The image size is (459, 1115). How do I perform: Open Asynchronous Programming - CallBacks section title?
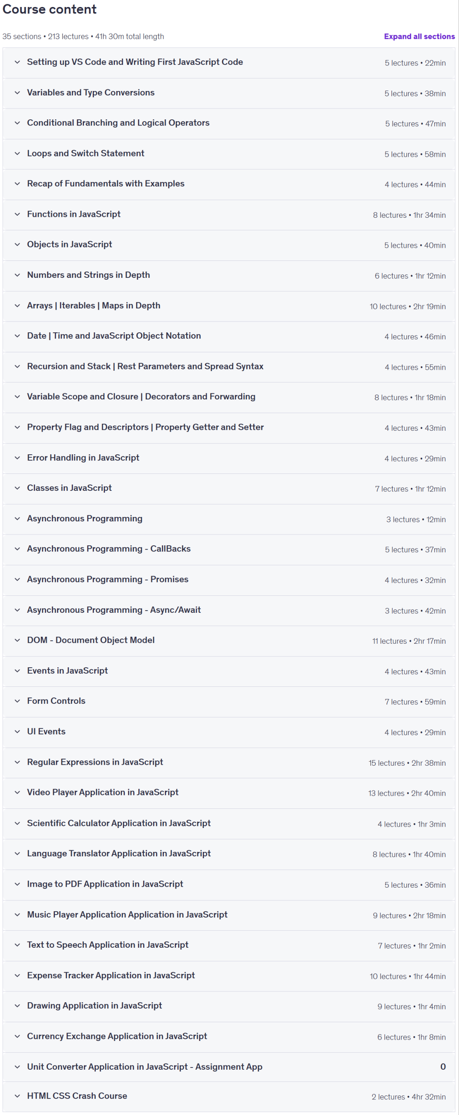[109, 549]
